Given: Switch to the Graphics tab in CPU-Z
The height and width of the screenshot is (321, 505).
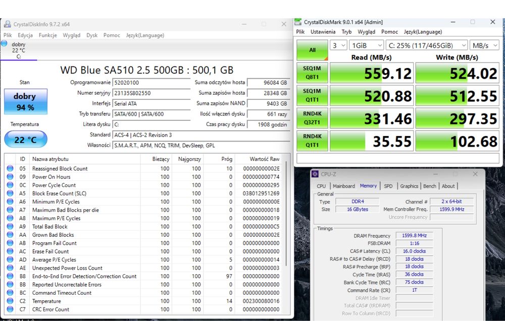Looking at the screenshot, I should 409,186.
